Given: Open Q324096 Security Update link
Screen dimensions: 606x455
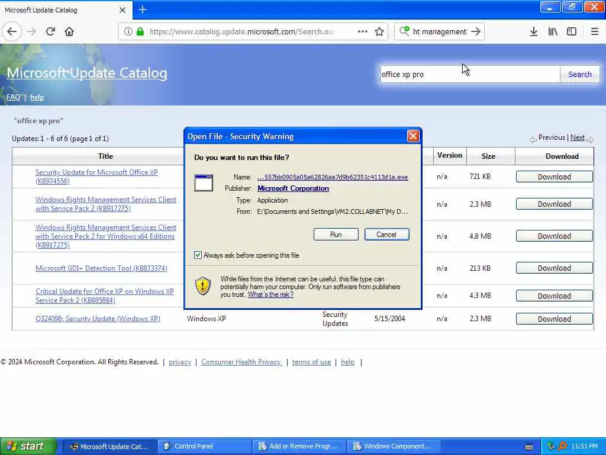Looking at the screenshot, I should pyautogui.click(x=98, y=318).
